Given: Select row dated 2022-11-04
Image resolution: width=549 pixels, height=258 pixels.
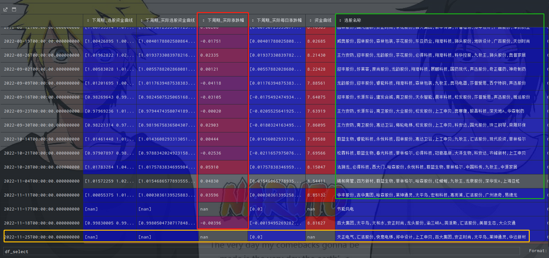Looking at the screenshot, I should point(42,181).
